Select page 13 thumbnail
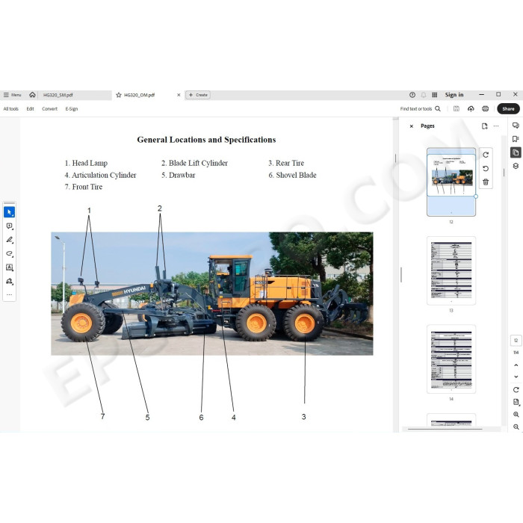Viewport: 523px width, 523px height. [x=451, y=270]
